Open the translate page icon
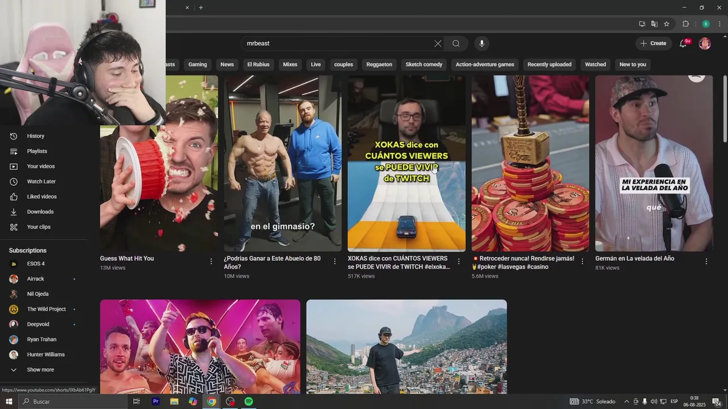Screen dimensions: 728x409 point(654,24)
